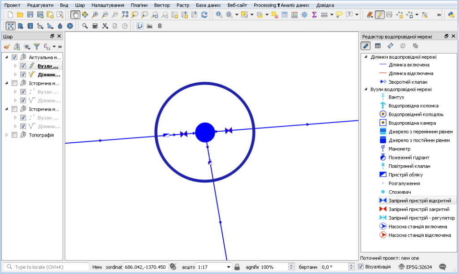The height and width of the screenshot is (274, 459).
Task: Open the Довідка menu
Action: coord(325,5)
